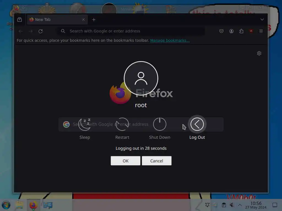The image size is (282, 211).
Task: Cancel the logout countdown
Action: click(x=157, y=161)
